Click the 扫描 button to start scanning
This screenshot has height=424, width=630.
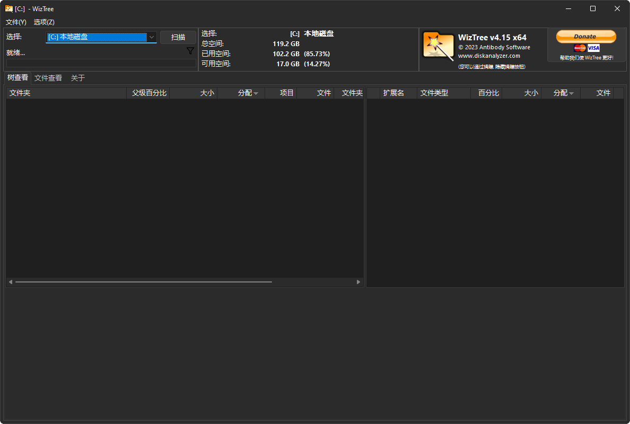click(x=178, y=37)
